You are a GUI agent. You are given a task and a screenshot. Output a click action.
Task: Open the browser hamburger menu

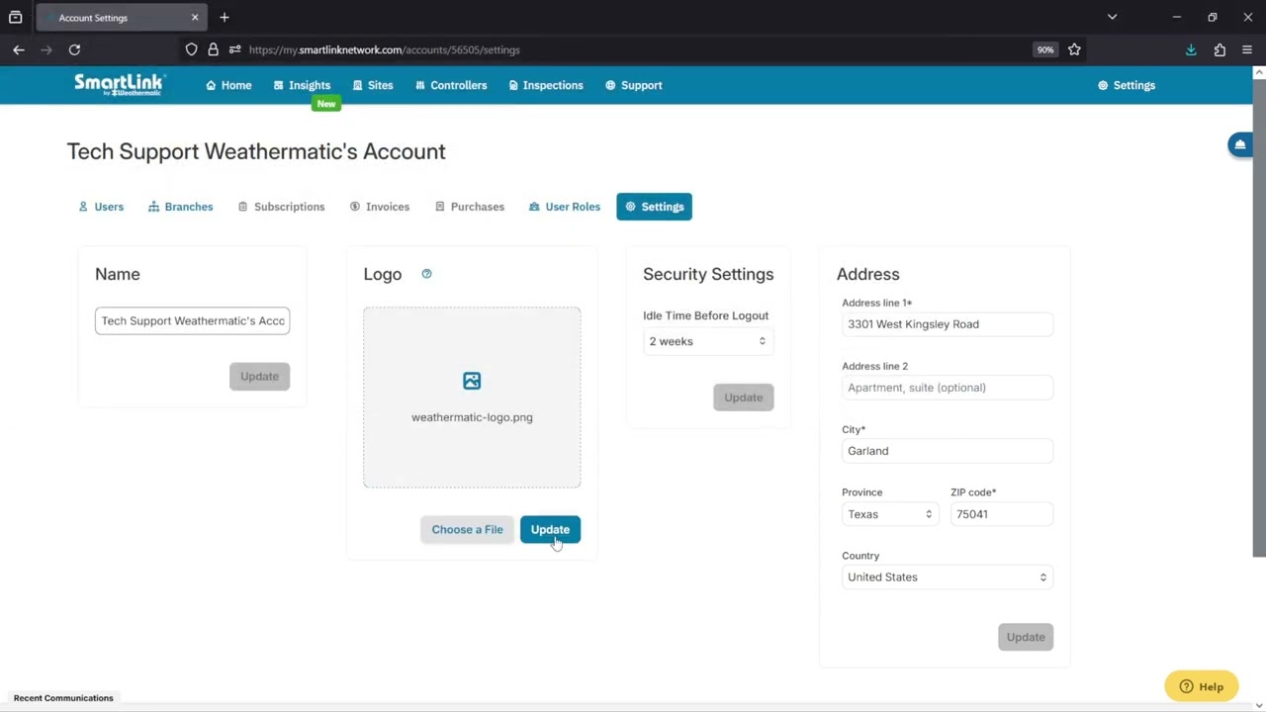coord(1247,49)
